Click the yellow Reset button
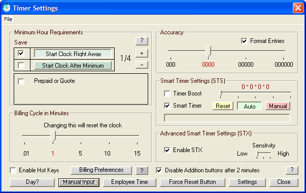This screenshot has width=306, height=193. click(223, 106)
